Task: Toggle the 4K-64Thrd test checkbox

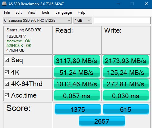Action: [7, 84]
